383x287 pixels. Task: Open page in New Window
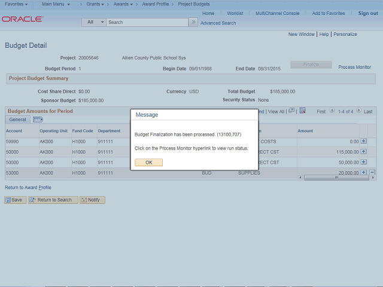click(x=302, y=35)
